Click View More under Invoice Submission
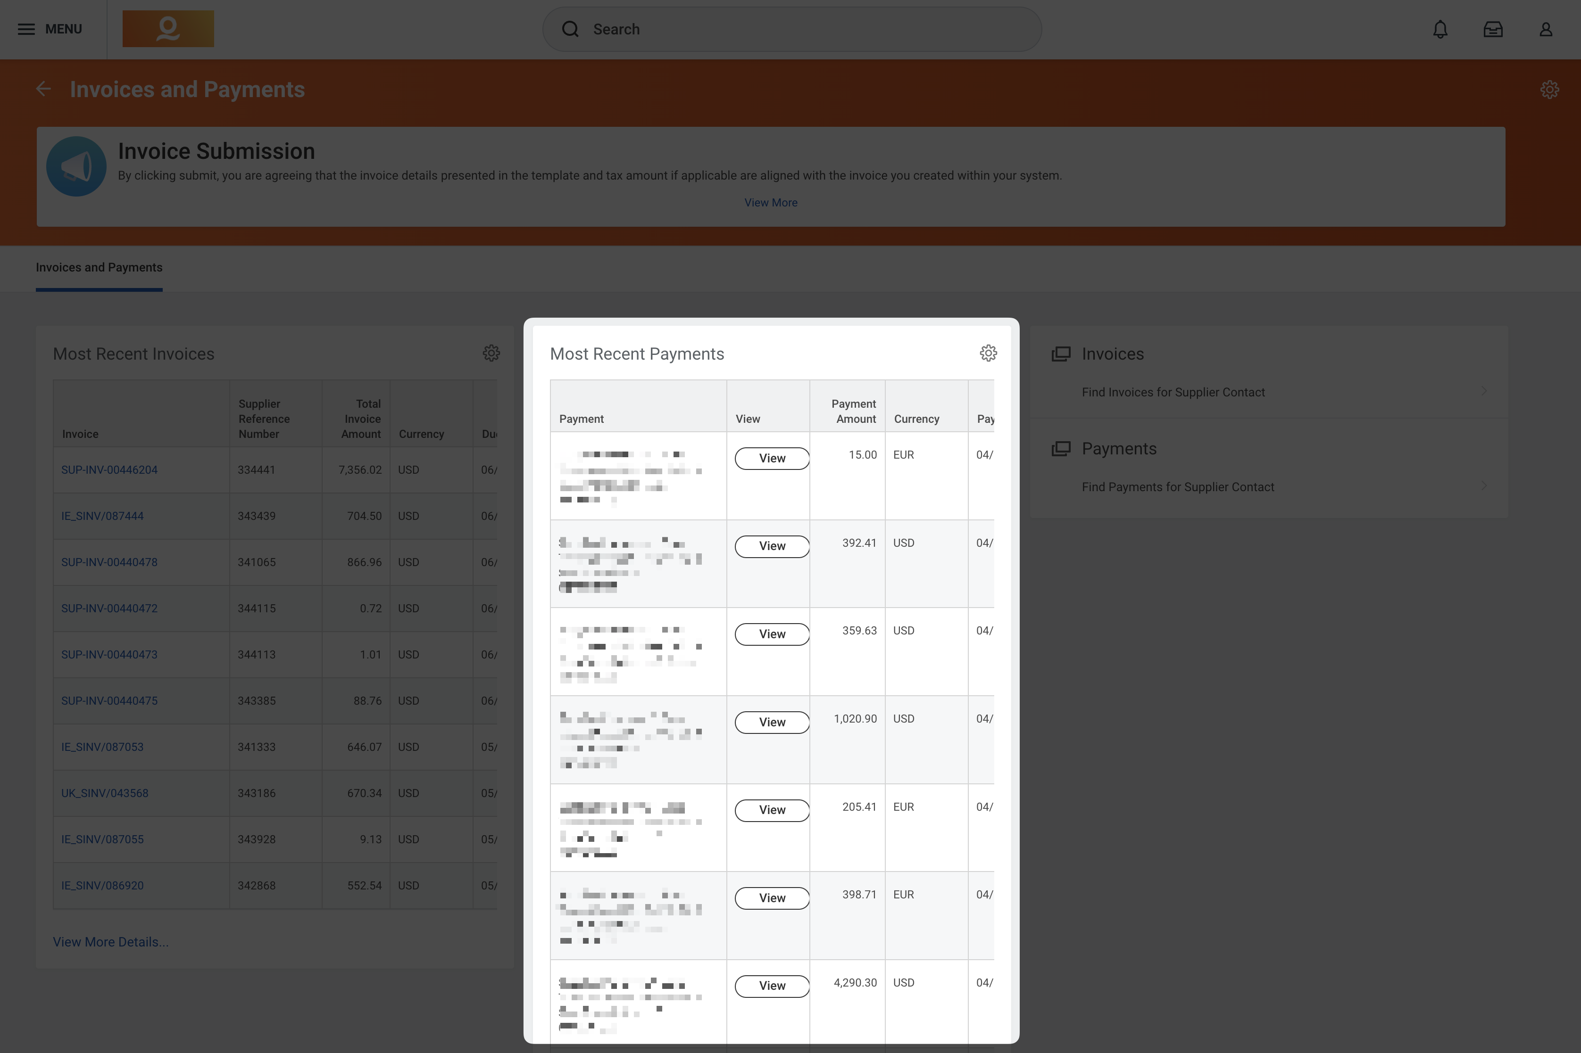 (770, 202)
